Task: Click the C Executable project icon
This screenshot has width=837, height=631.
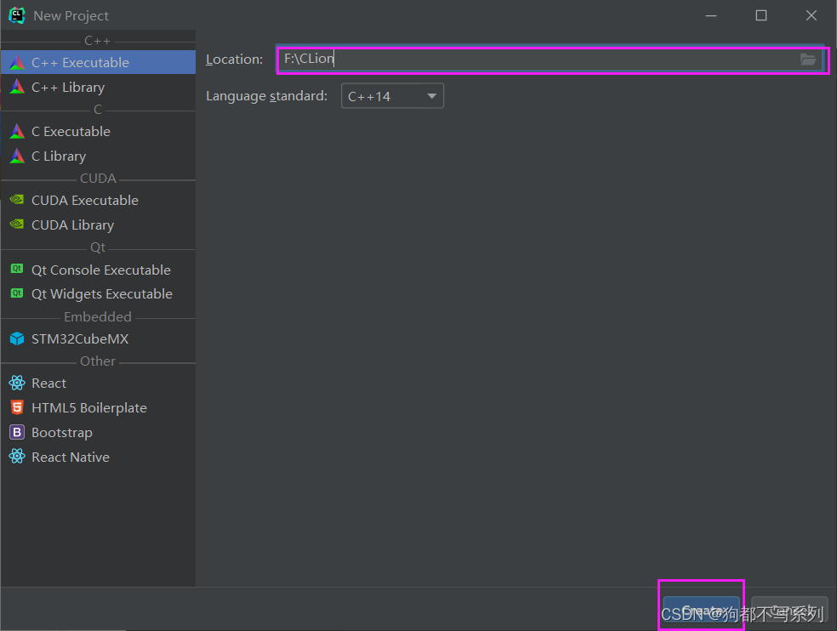Action: point(17,131)
